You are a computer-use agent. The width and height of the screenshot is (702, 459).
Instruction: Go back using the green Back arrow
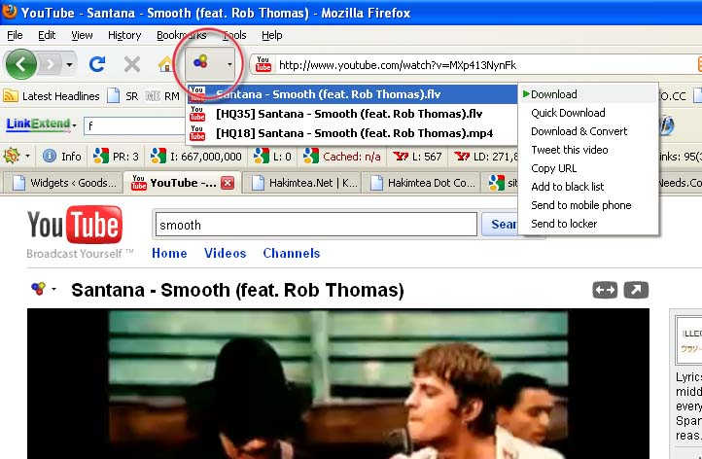[x=21, y=64]
